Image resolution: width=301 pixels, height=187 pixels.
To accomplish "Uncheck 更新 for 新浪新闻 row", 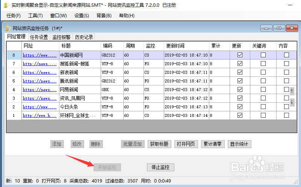I will tap(240, 72).
